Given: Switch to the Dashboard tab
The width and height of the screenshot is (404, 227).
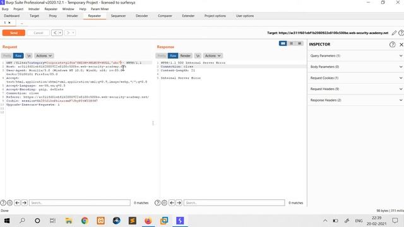Looking at the screenshot, I should (11, 16).
